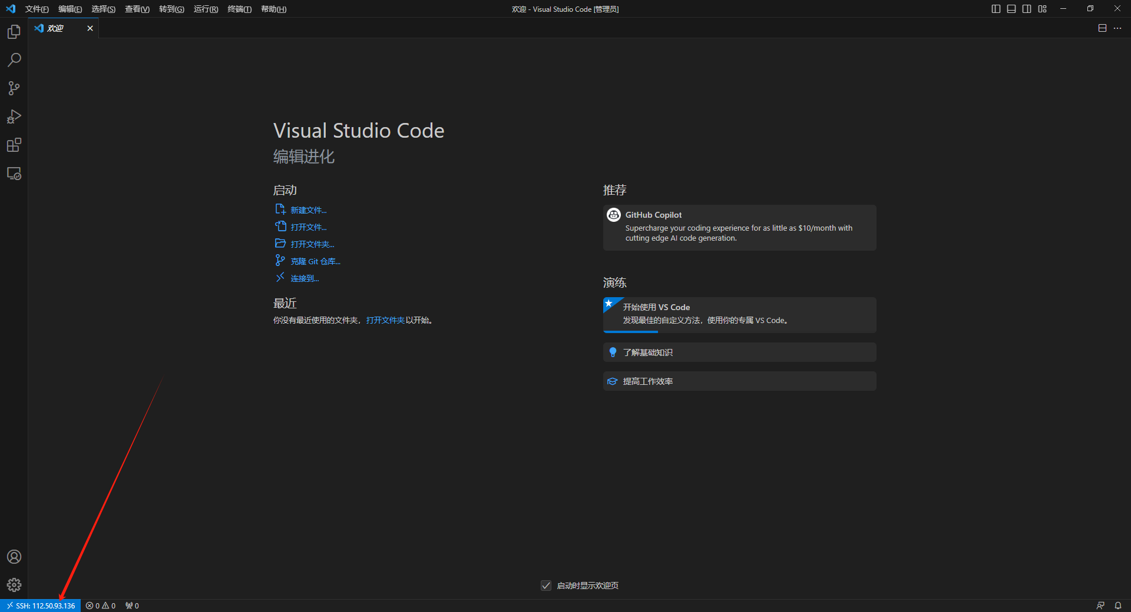Open the editor more actions (…) menu
Image resolution: width=1131 pixels, height=612 pixels.
1117,28
